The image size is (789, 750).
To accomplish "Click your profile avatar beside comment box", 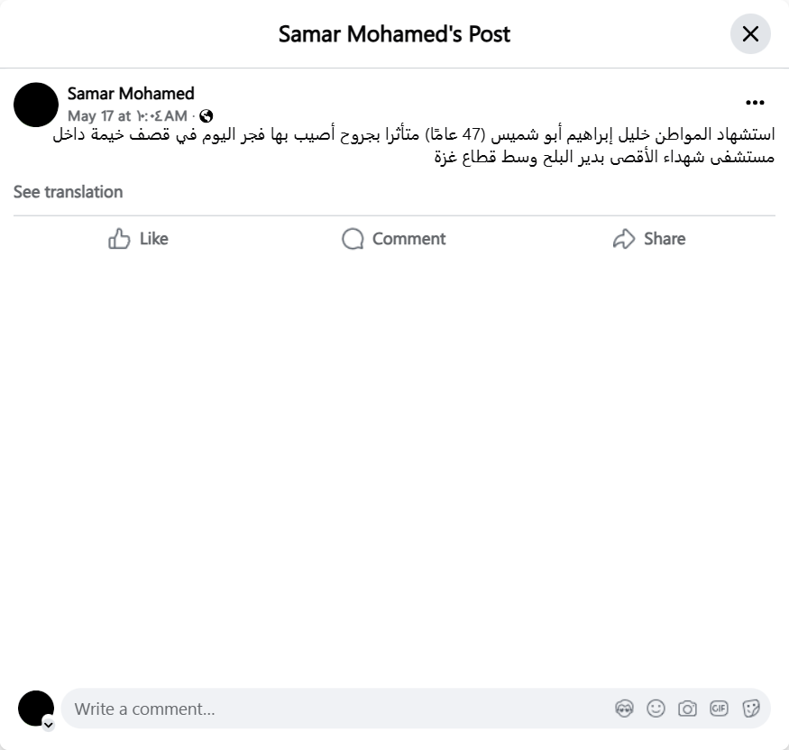I will tap(35, 708).
